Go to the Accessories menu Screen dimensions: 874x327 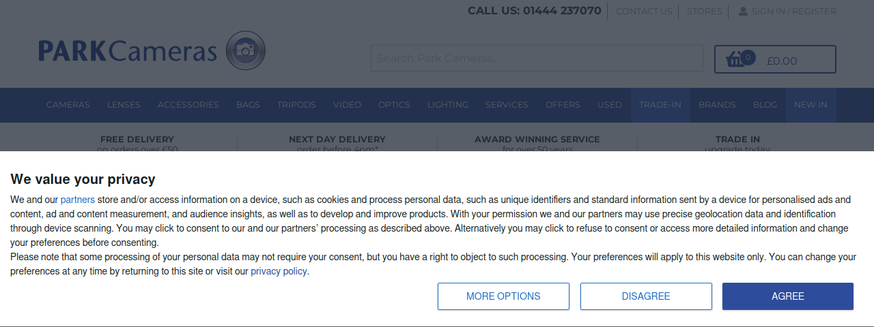188,105
